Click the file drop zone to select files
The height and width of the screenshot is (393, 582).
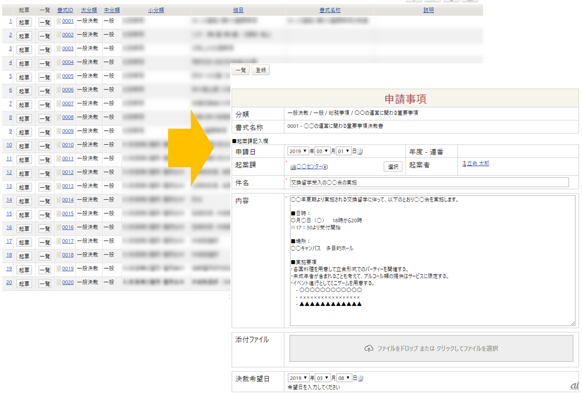pos(431,349)
